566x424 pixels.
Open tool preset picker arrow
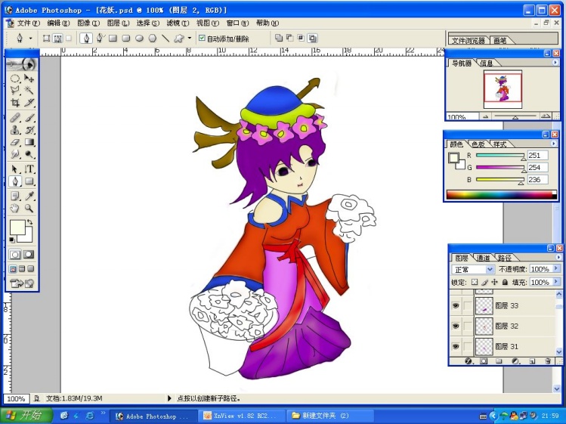30,38
